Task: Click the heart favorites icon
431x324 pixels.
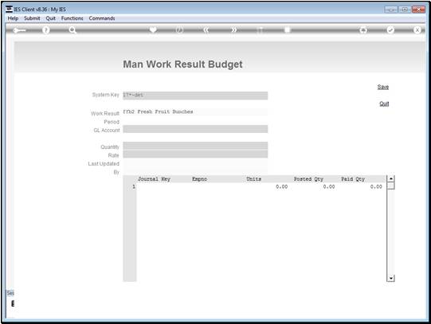Action: pyautogui.click(x=153, y=29)
